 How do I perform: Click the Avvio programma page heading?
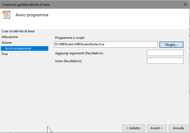tap(32, 15)
